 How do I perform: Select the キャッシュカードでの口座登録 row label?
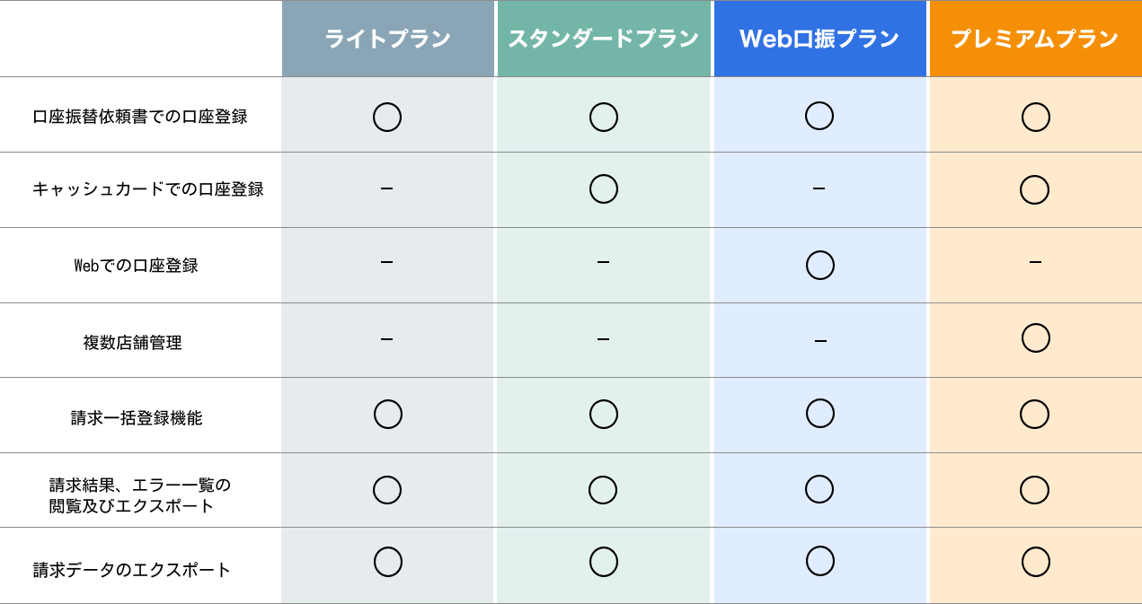click(x=148, y=189)
